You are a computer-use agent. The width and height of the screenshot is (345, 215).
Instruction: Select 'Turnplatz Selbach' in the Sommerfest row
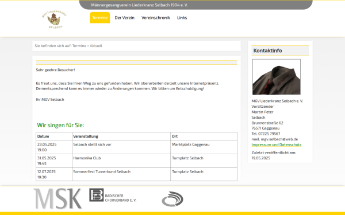click(204, 174)
